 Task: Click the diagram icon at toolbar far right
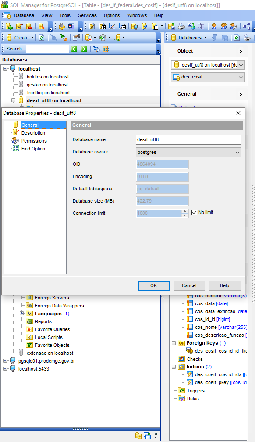(246, 26)
